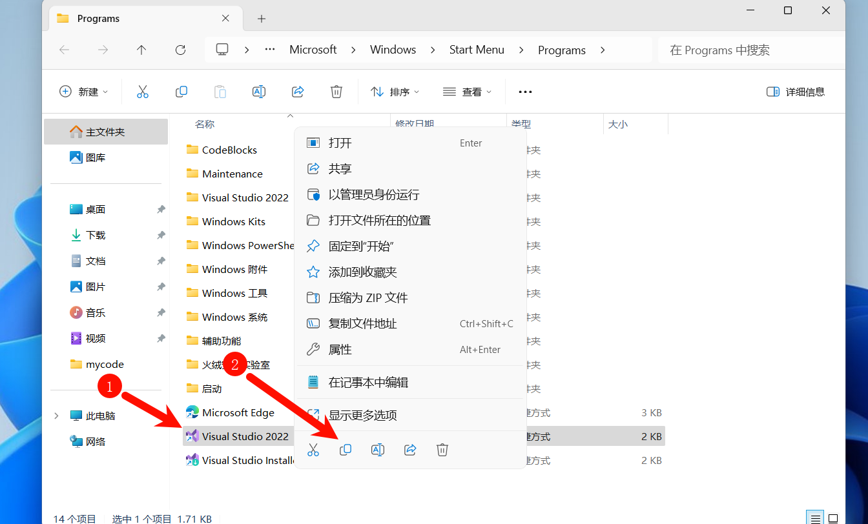Select the Microsoft Edge shortcut

click(x=238, y=412)
